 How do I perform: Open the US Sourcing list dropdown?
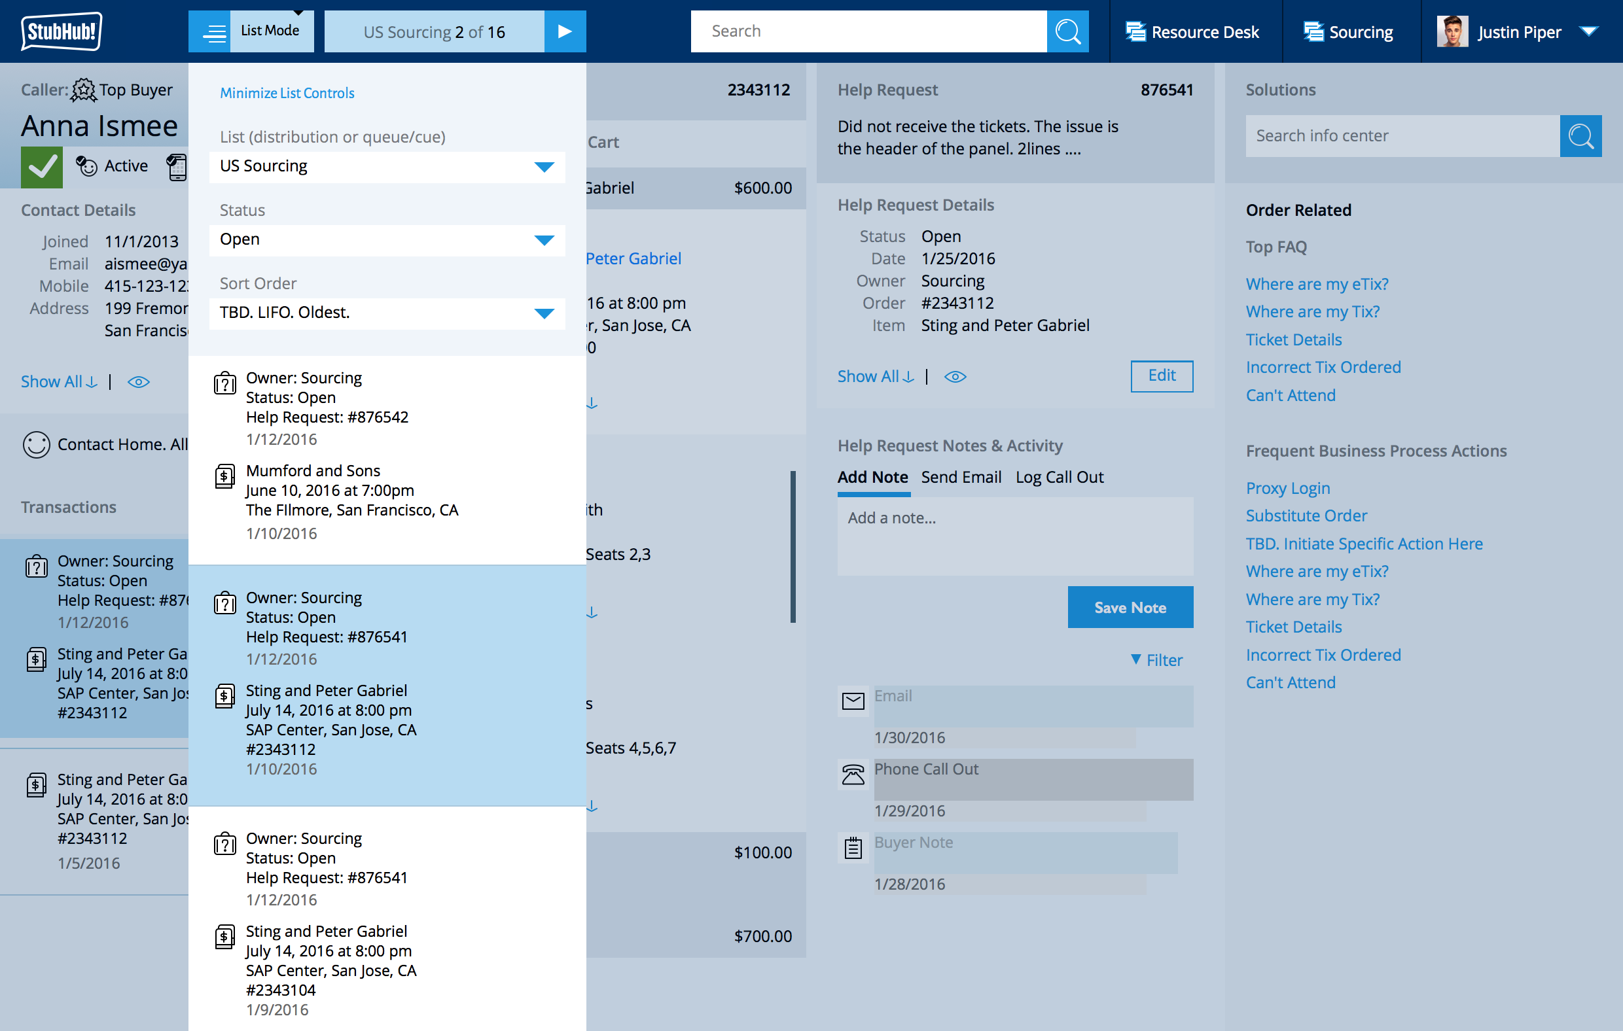coord(387,166)
